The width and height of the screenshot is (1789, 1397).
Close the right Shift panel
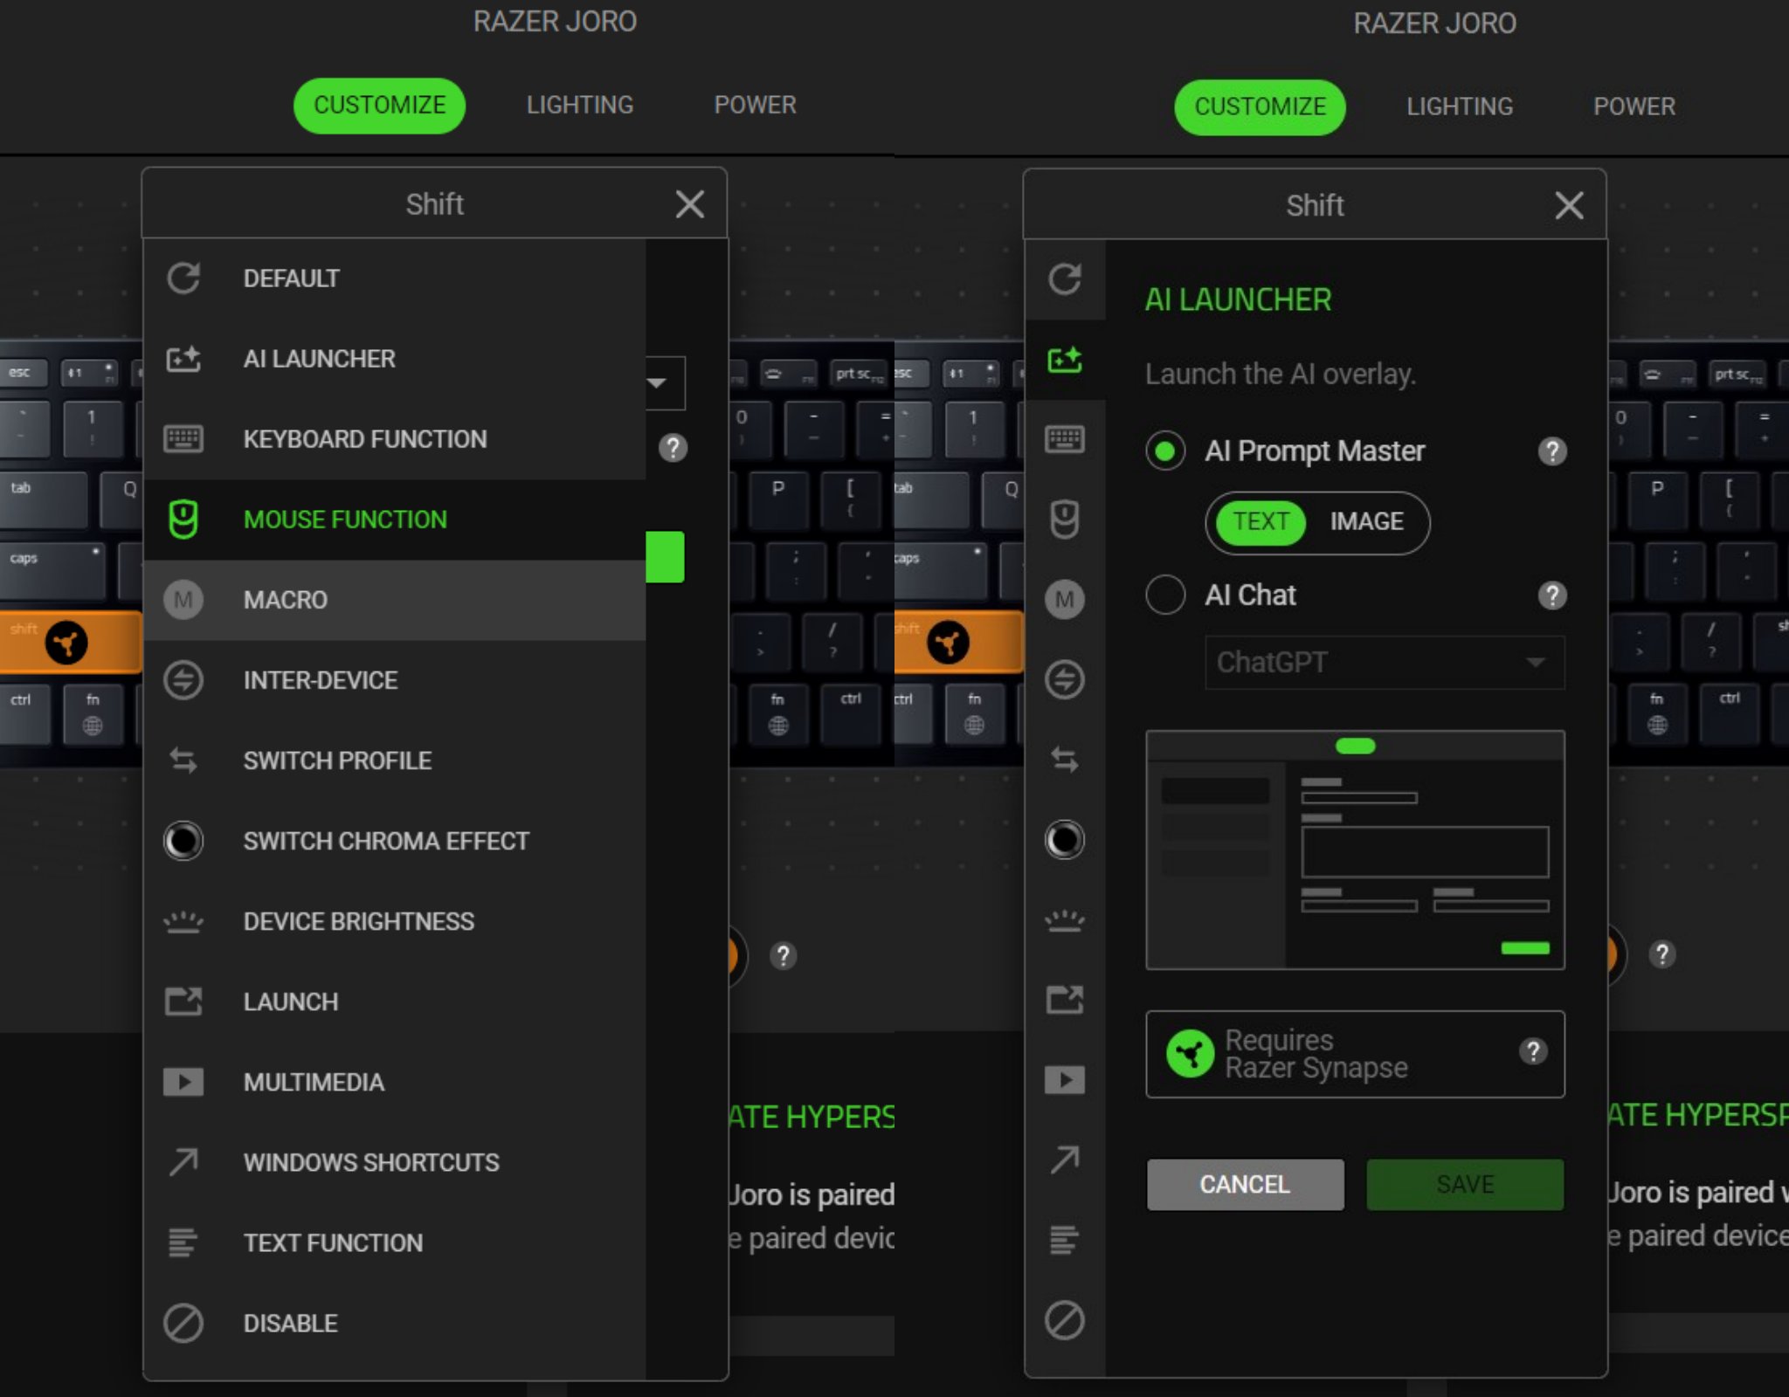tap(1570, 206)
